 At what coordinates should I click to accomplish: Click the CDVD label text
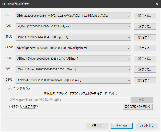point(9,47)
